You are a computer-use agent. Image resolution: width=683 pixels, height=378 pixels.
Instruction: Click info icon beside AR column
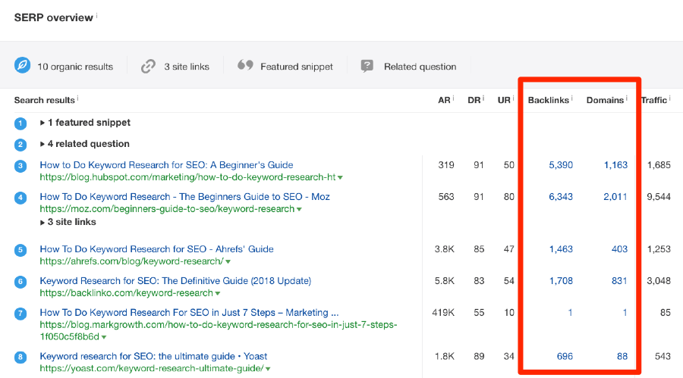(454, 98)
